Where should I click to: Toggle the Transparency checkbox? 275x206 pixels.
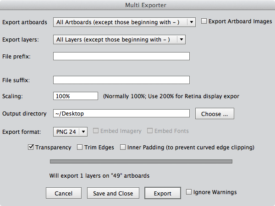(31, 148)
